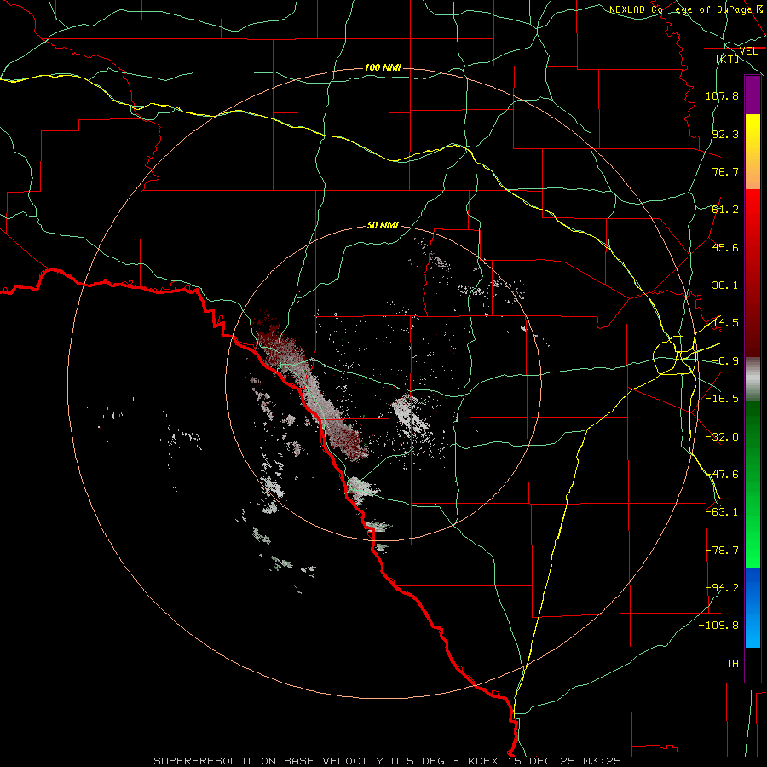Click the 30.1 legend value

pos(725,285)
